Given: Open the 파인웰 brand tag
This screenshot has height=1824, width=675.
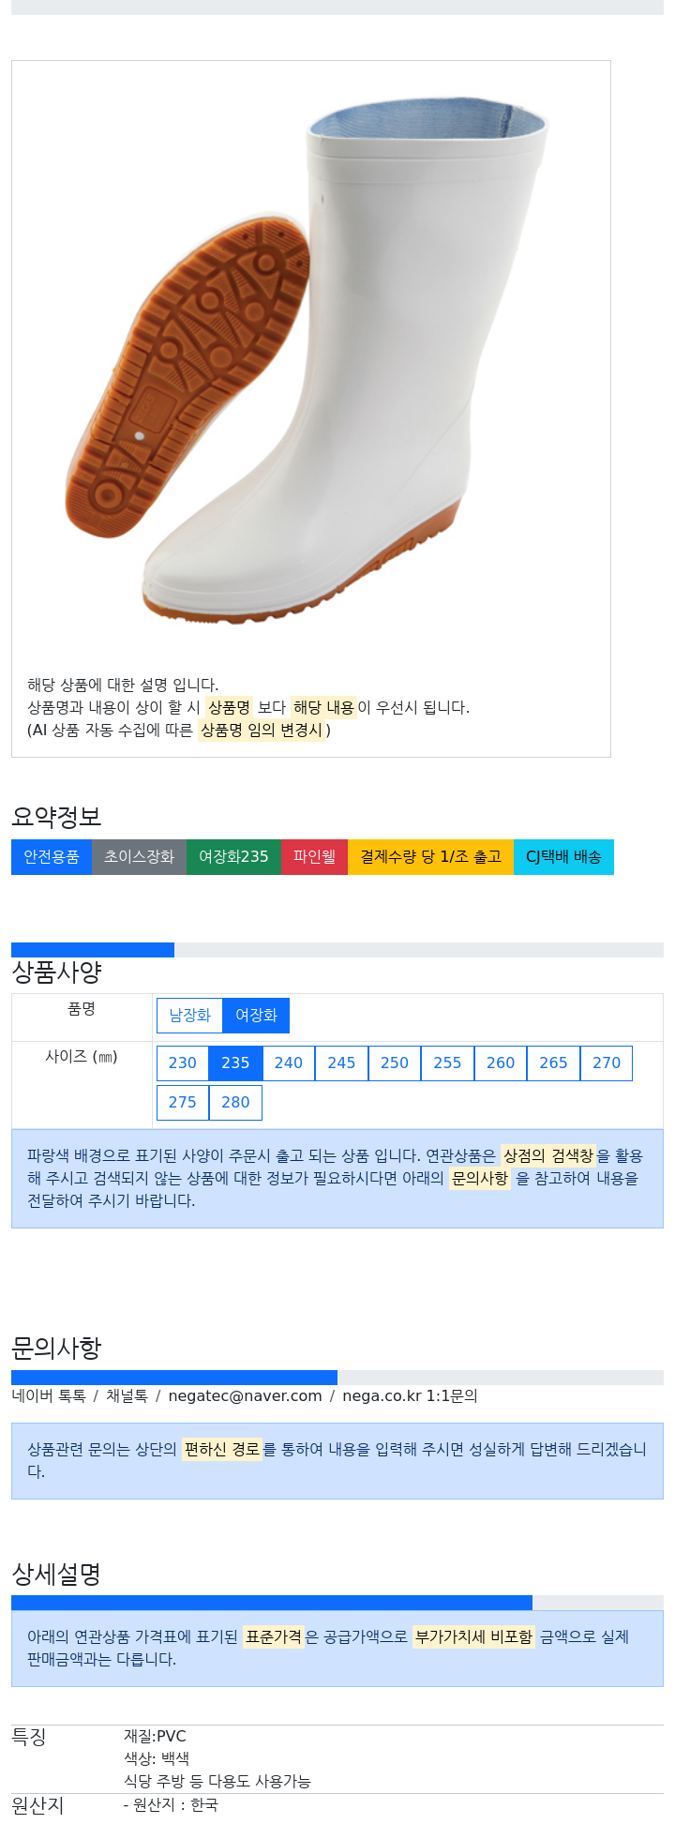Looking at the screenshot, I should coord(314,857).
